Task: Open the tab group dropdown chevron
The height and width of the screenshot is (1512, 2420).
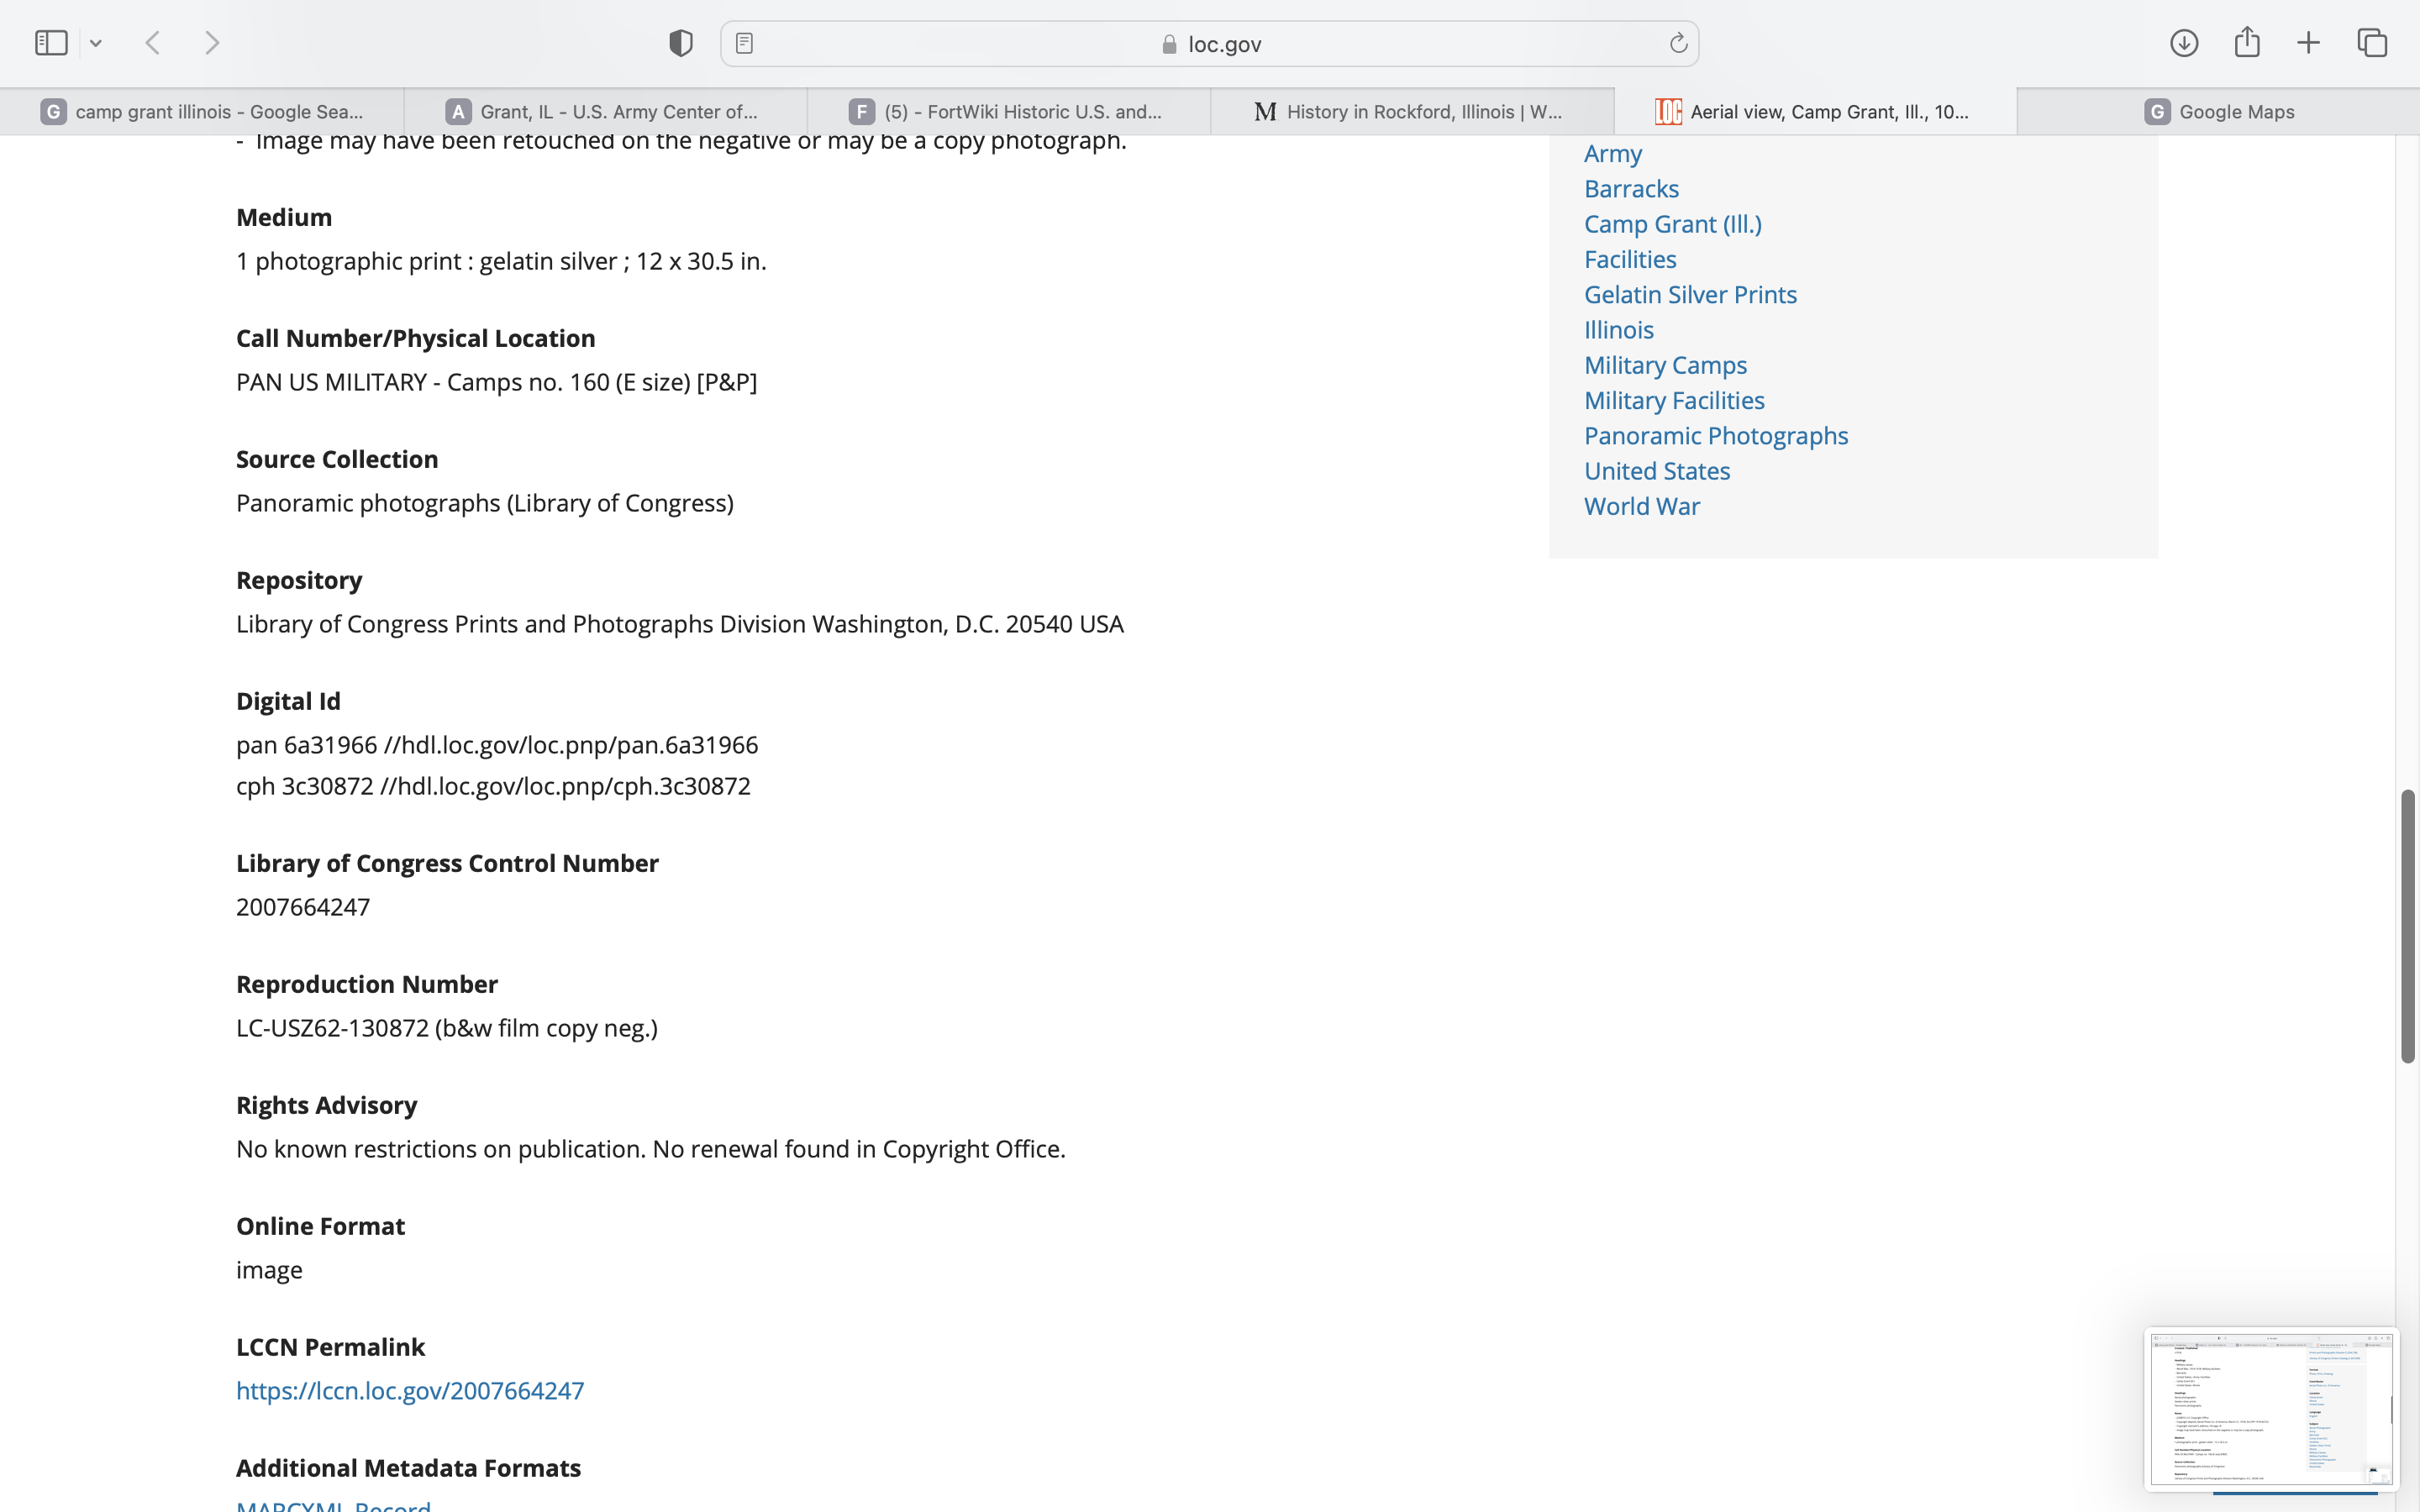Action: 96,43
